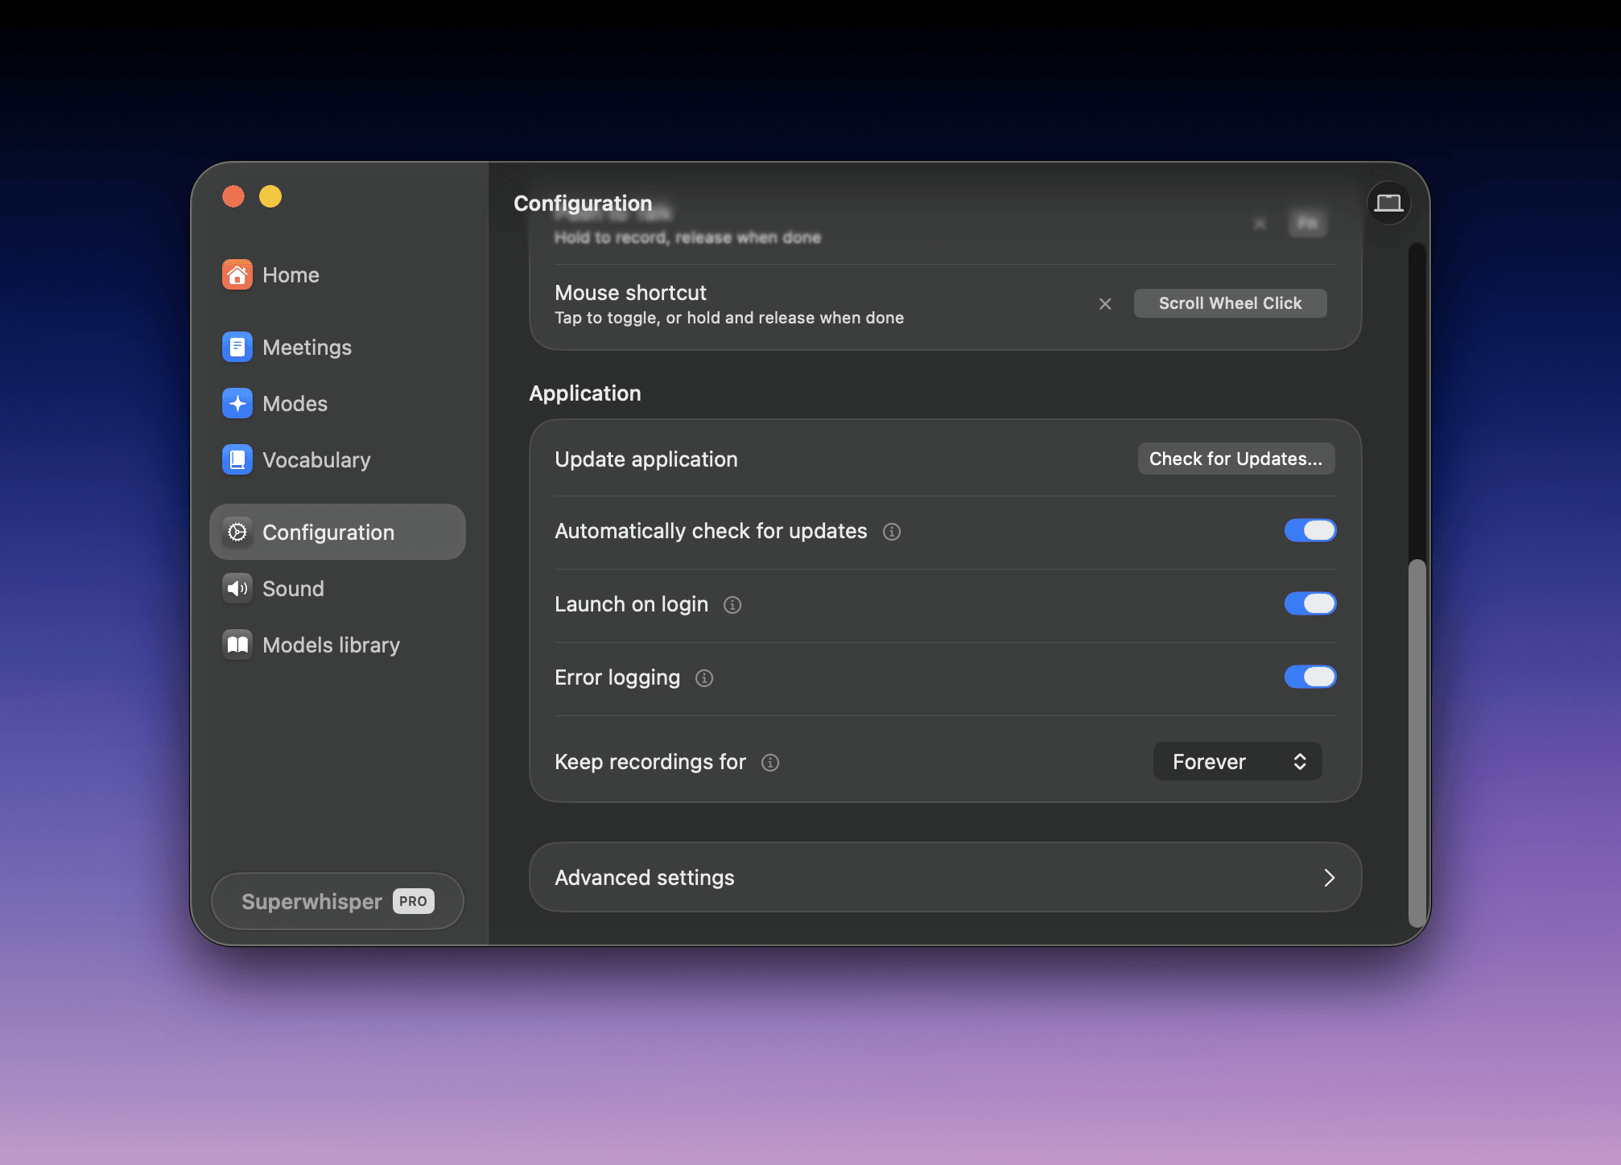Show info for Keep recordings for
This screenshot has height=1165, width=1621.
click(770, 763)
